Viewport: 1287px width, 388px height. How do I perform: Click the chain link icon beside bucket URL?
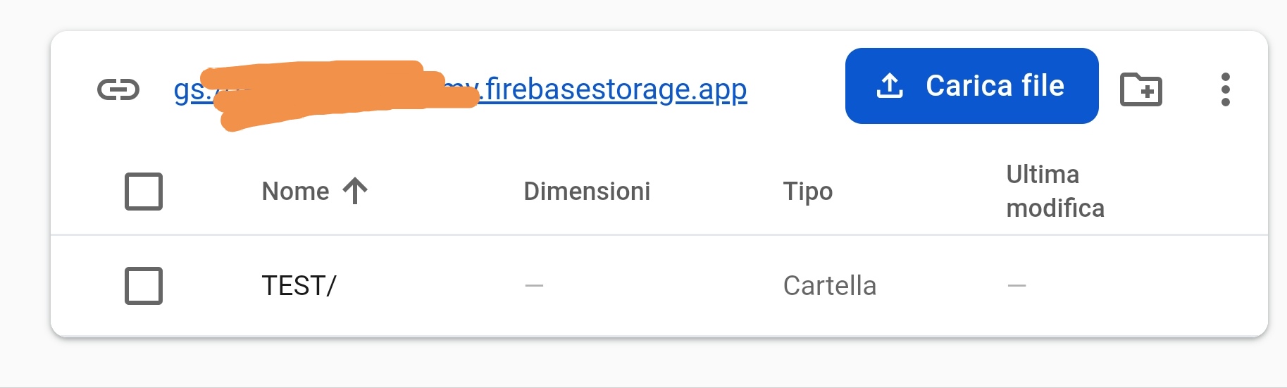click(x=118, y=89)
